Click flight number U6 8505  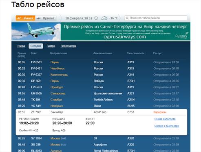click(x=36, y=93)
